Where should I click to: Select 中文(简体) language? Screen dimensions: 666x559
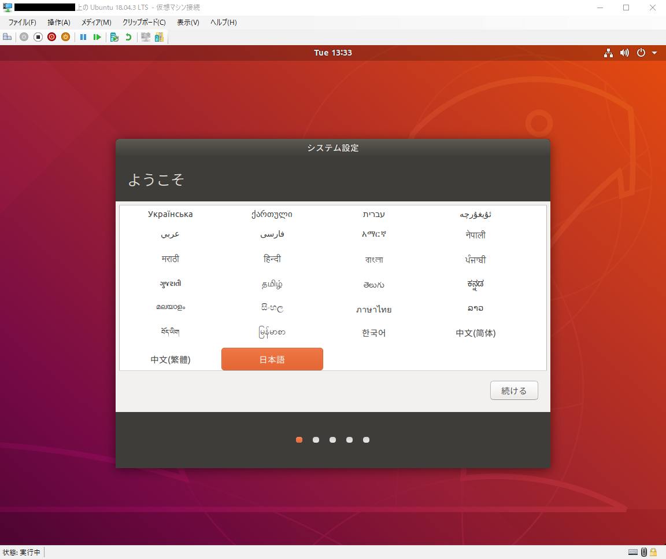[x=476, y=333]
